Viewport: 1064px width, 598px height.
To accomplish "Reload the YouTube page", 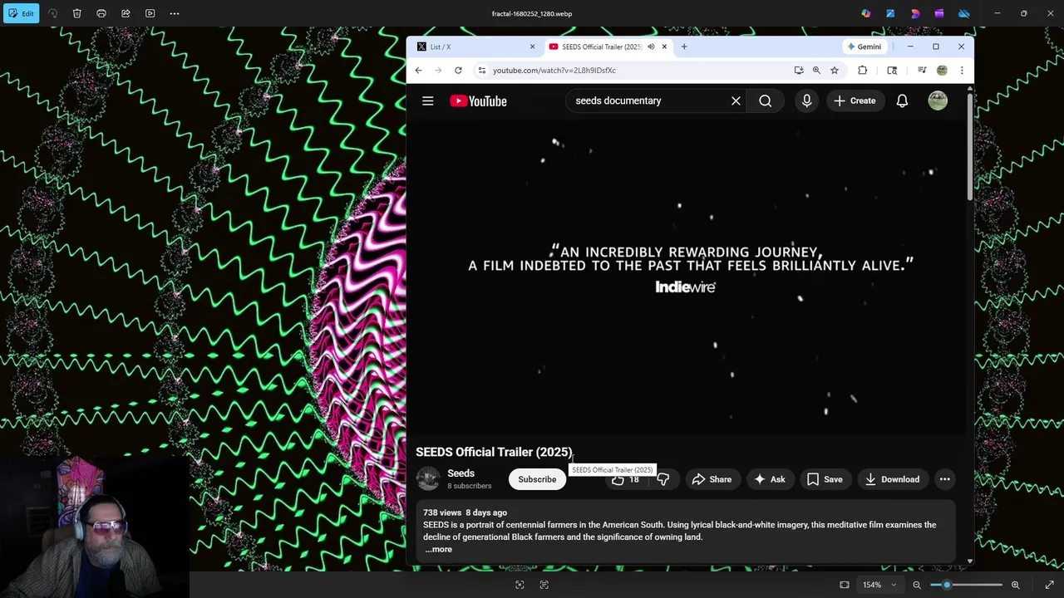I will (x=458, y=71).
